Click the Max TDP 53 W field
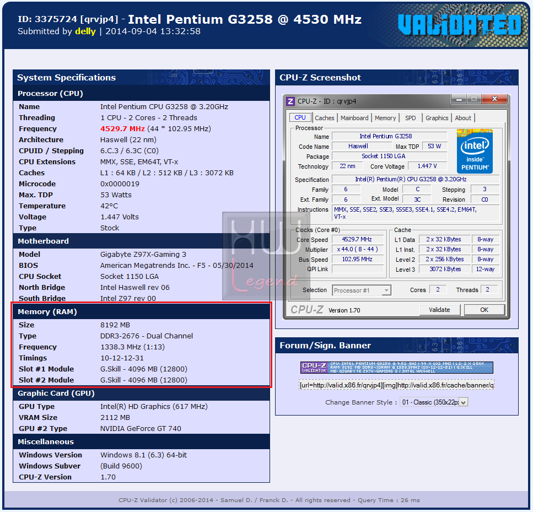Screen dimensions: 533x512 point(434,146)
